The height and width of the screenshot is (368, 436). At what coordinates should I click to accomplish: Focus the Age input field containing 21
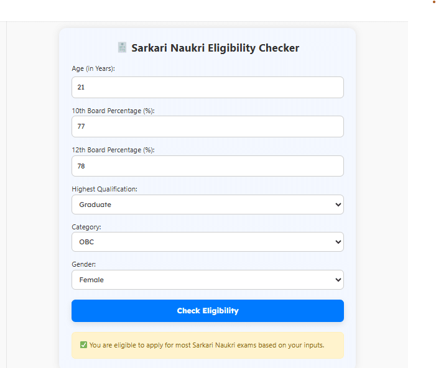point(208,87)
